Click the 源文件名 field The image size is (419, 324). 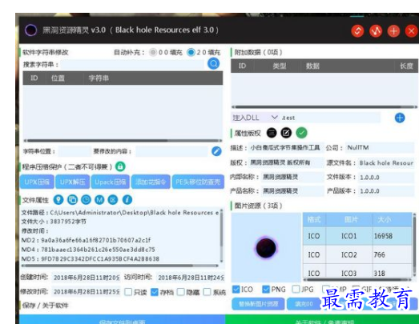386,163
